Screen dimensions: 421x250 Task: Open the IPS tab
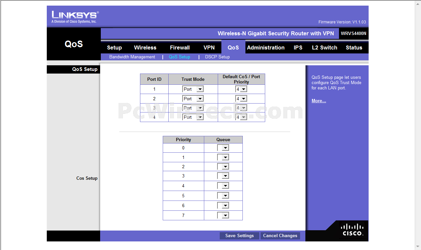click(298, 47)
